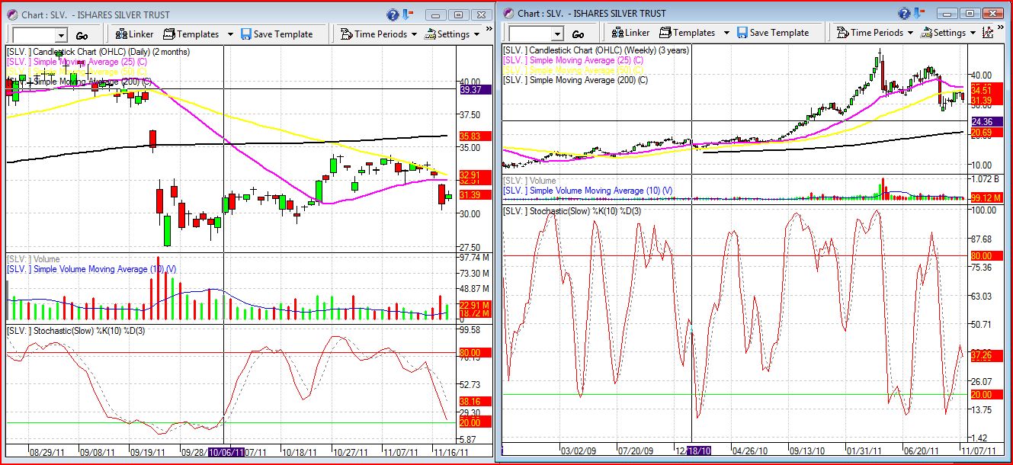The height and width of the screenshot is (465, 1013).
Task: Expand the Settings dropdown arrow in the Daily chart
Action: tap(476, 34)
